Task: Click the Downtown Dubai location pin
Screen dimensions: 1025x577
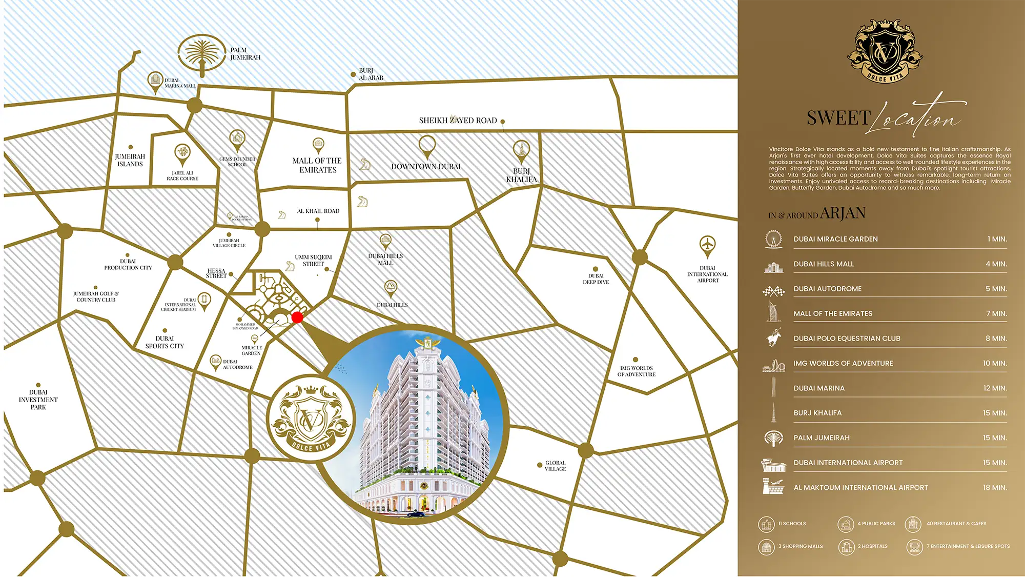Action: (427, 147)
